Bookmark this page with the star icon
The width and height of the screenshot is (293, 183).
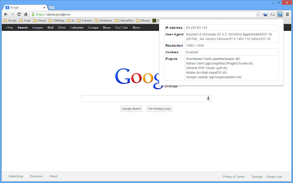click(258, 14)
